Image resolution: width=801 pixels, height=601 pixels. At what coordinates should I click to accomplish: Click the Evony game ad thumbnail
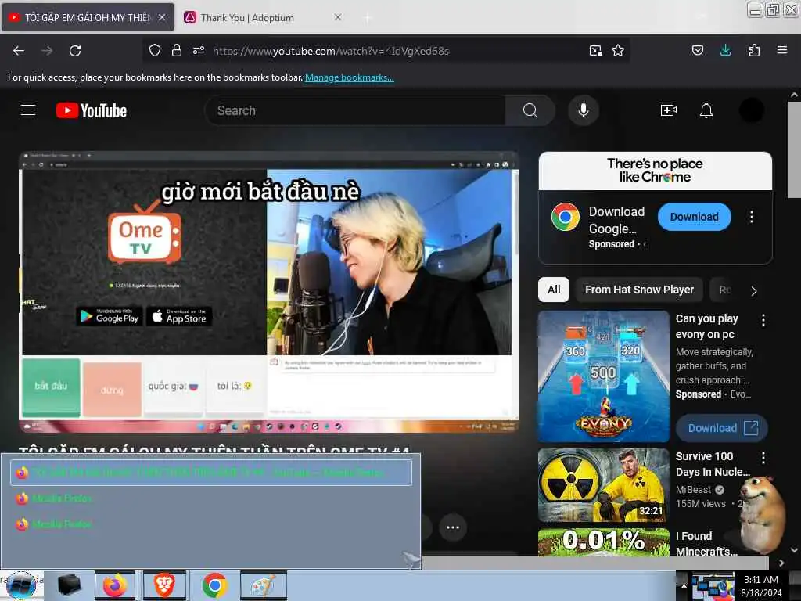[603, 376]
